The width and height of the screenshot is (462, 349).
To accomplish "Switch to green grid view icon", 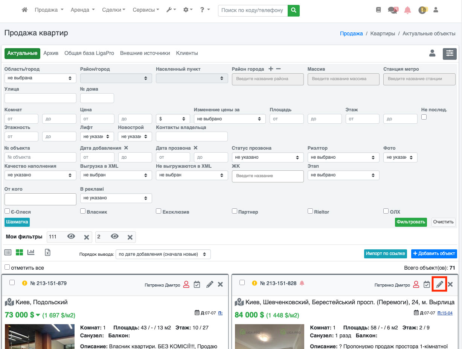I will click(19, 252).
